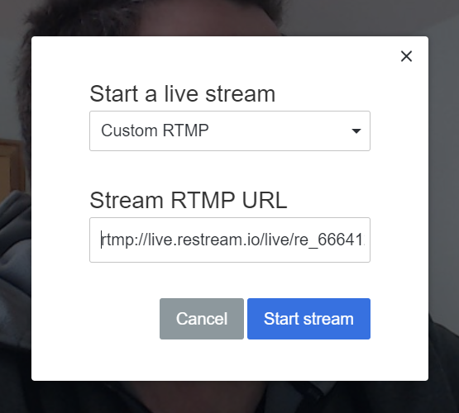The height and width of the screenshot is (413, 459).
Task: Expand the streaming platform selector
Action: click(230, 131)
